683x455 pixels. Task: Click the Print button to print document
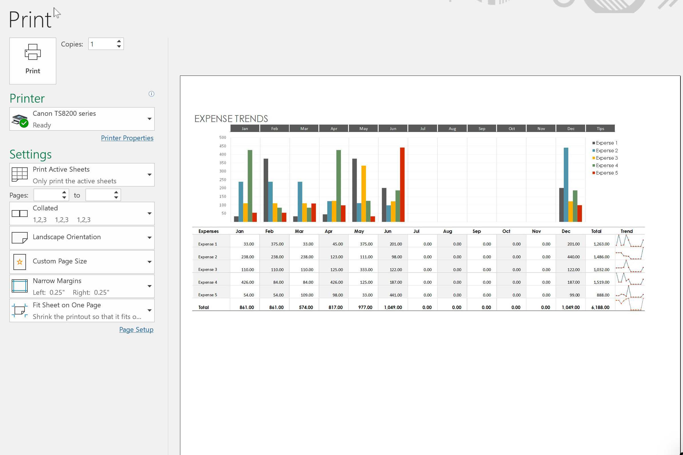(x=33, y=57)
